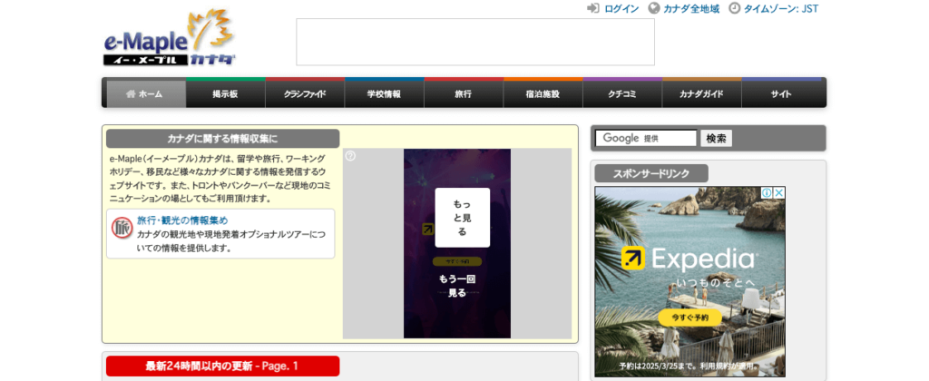Click 最新24時間以内の更新 - Page. 1 heading
Viewport: 929px width, 381px height.
tap(223, 366)
